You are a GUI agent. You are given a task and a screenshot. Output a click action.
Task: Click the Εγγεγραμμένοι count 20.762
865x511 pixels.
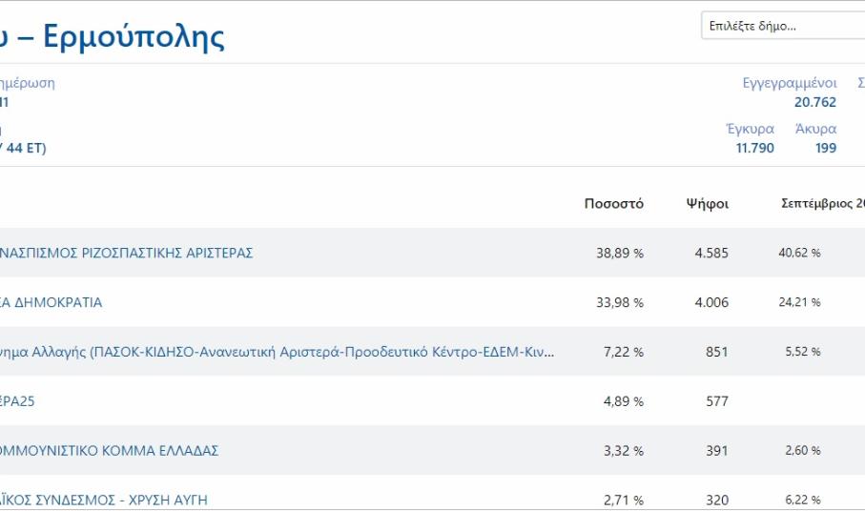pos(814,102)
